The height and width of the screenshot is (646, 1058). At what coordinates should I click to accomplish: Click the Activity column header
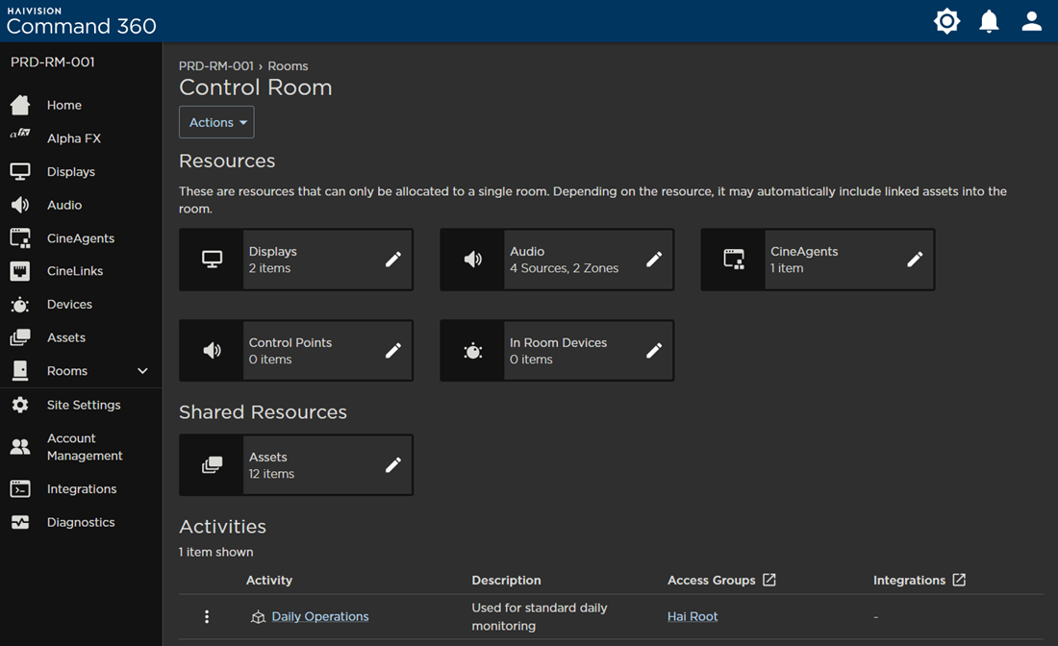click(x=269, y=580)
